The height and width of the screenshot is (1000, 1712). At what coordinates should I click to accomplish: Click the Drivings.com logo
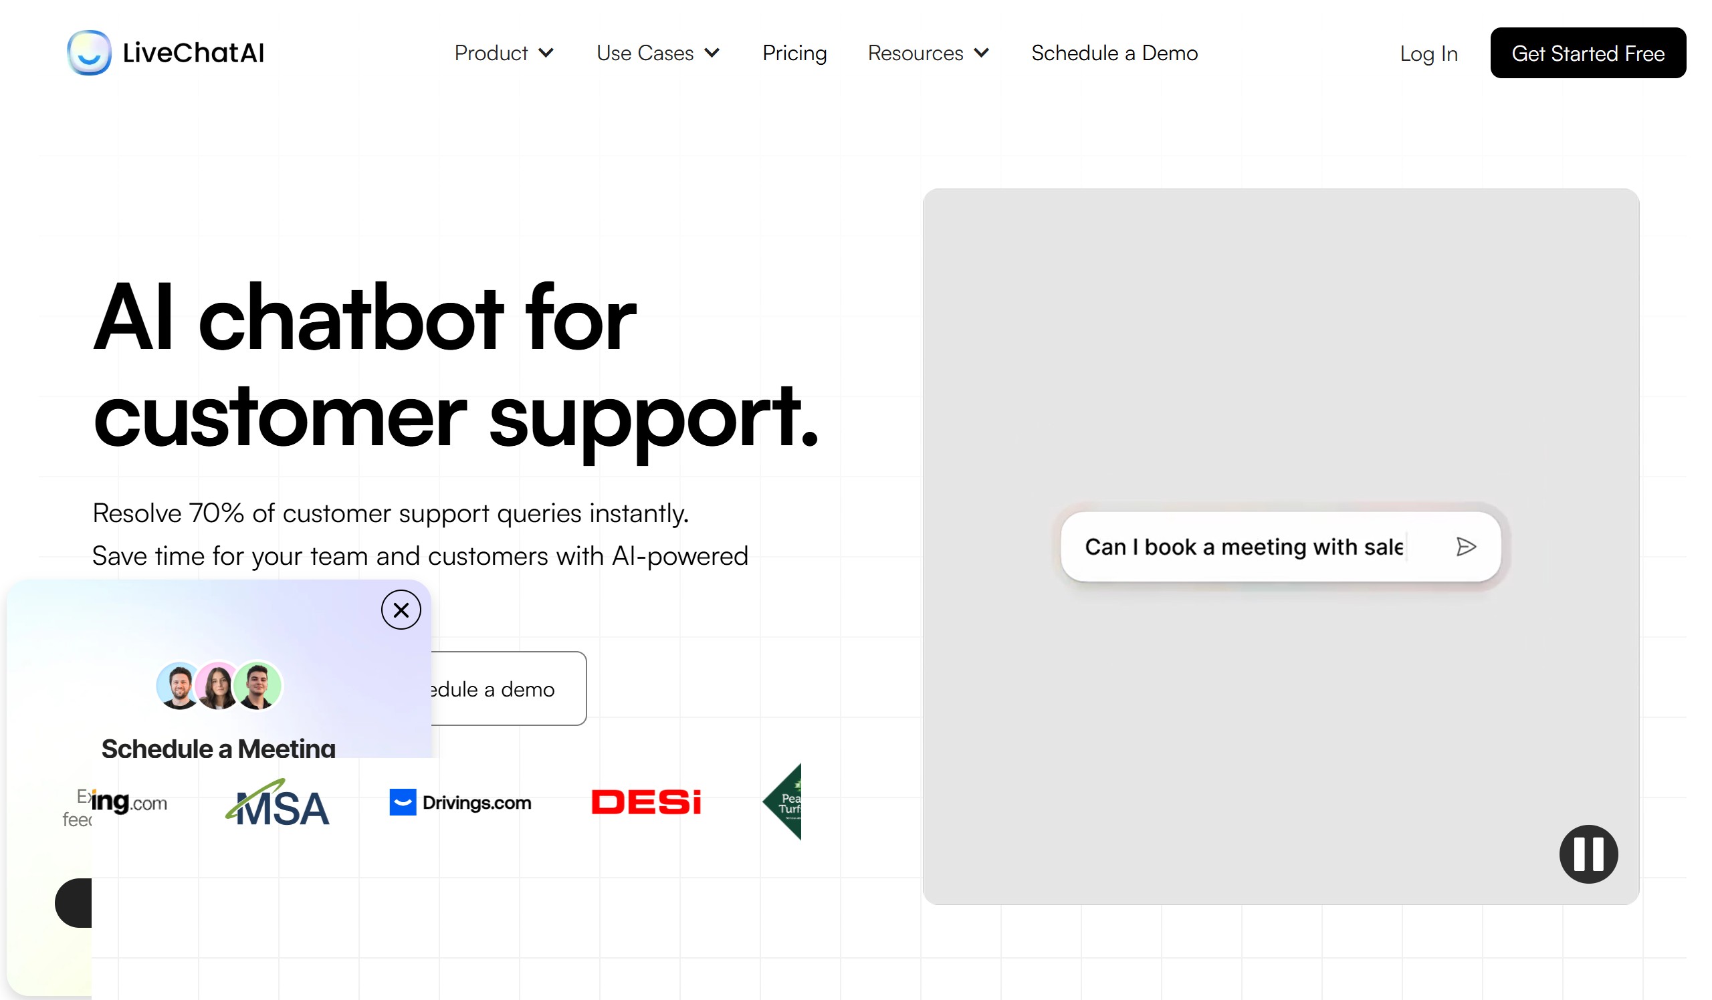coord(460,802)
